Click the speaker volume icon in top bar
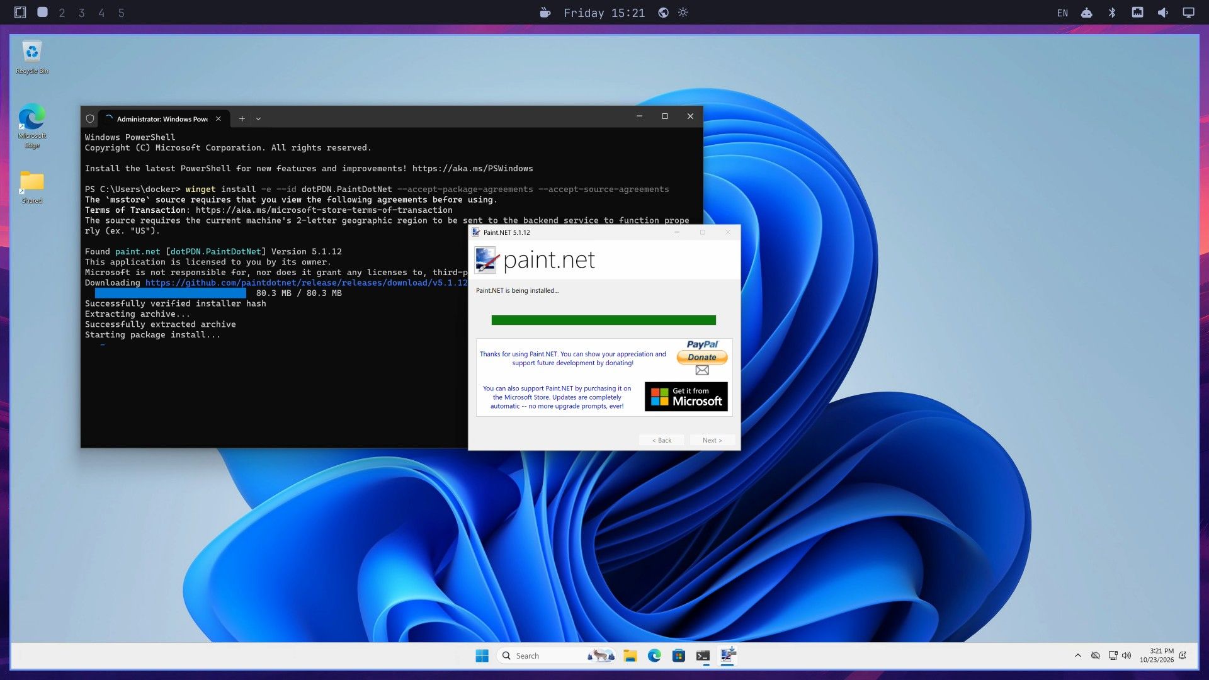This screenshot has width=1209, height=680. click(1163, 13)
